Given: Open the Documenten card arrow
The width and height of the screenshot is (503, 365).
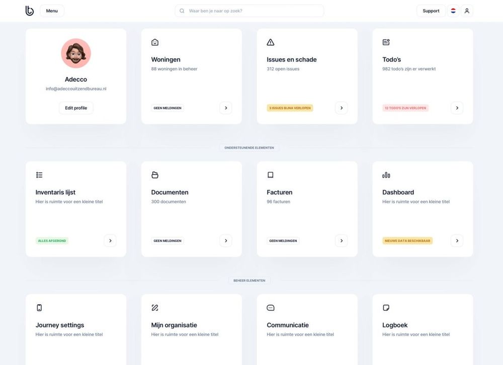Looking at the screenshot, I should pyautogui.click(x=226, y=241).
